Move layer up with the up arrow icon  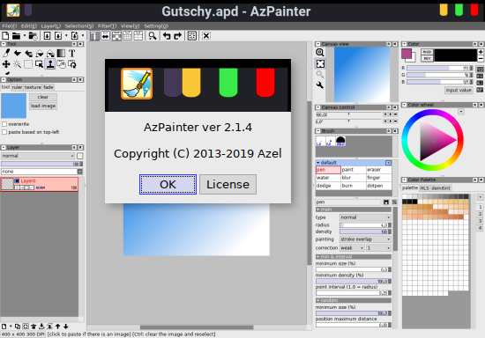tap(58, 327)
